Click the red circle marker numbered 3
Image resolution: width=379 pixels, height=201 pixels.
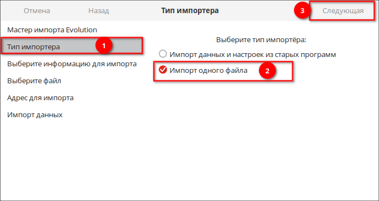[302, 11]
